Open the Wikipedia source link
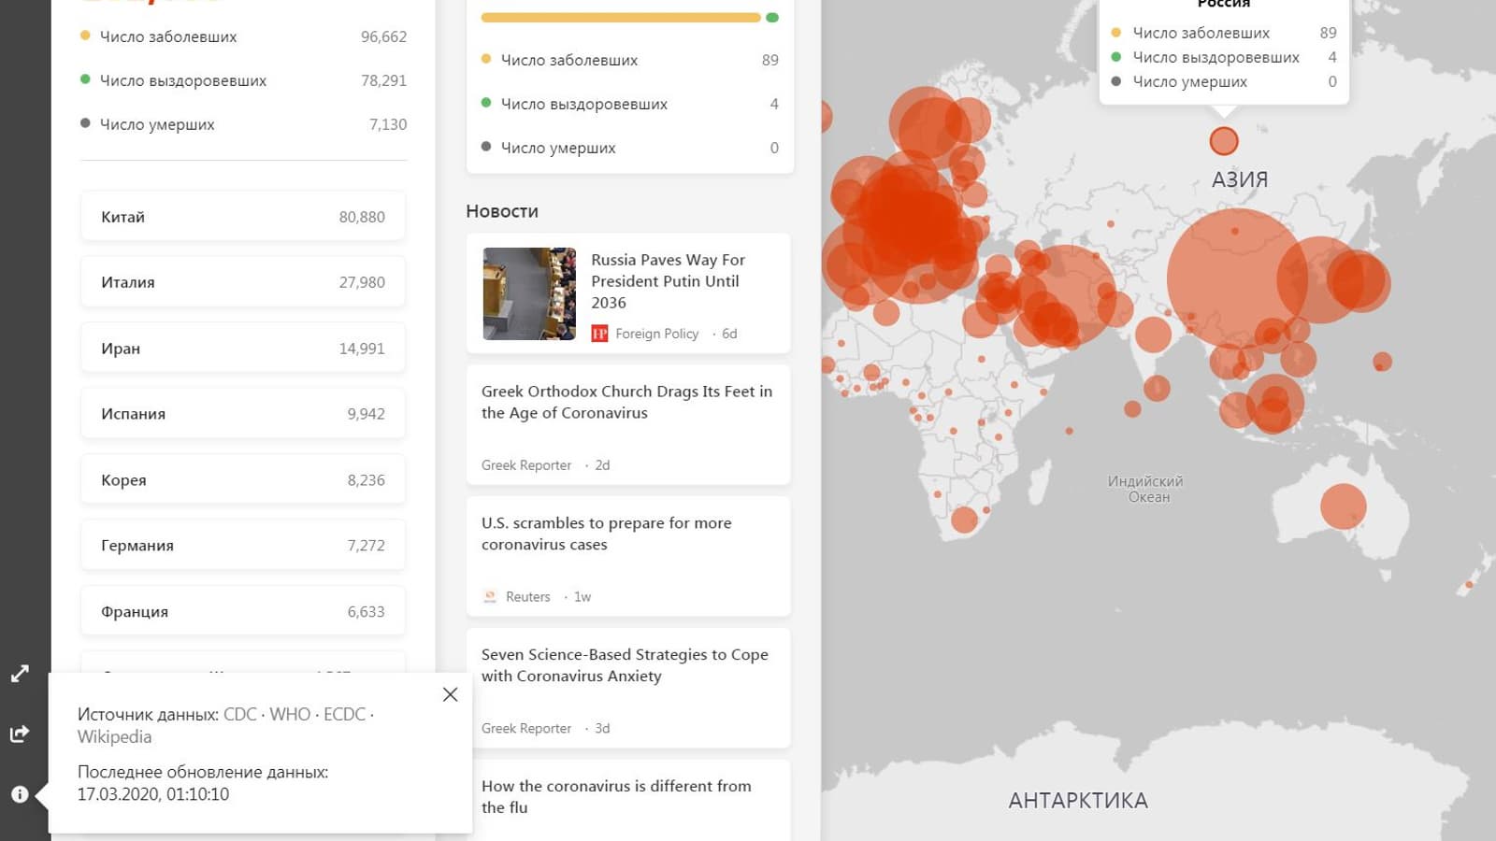This screenshot has height=841, width=1496. click(x=114, y=736)
